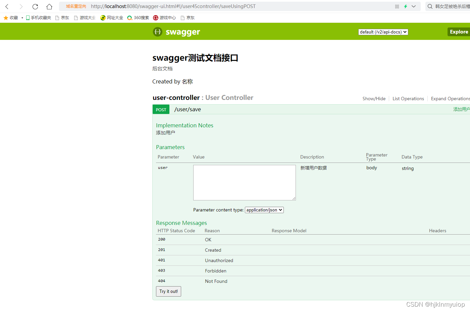
Task: Click the 后台文档 description text
Action: tap(162, 68)
